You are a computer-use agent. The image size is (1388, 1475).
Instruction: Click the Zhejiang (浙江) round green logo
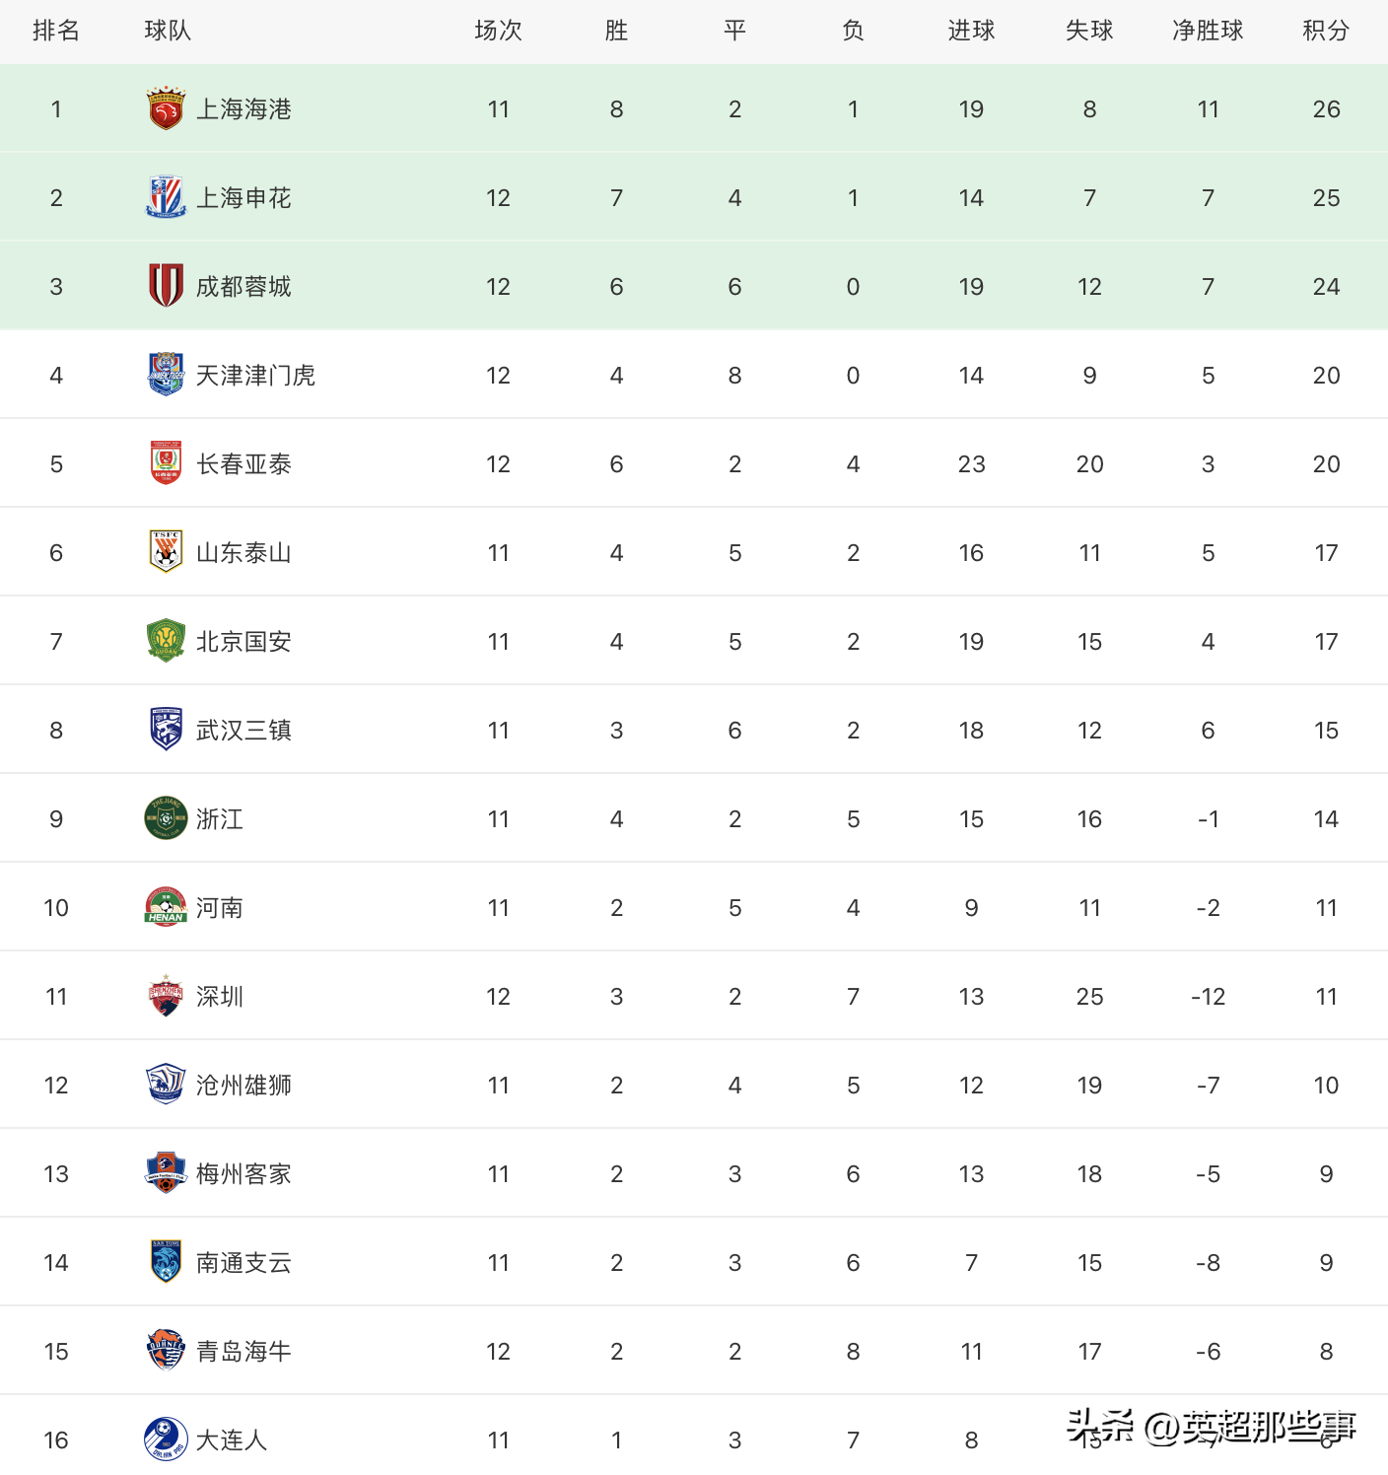166,818
